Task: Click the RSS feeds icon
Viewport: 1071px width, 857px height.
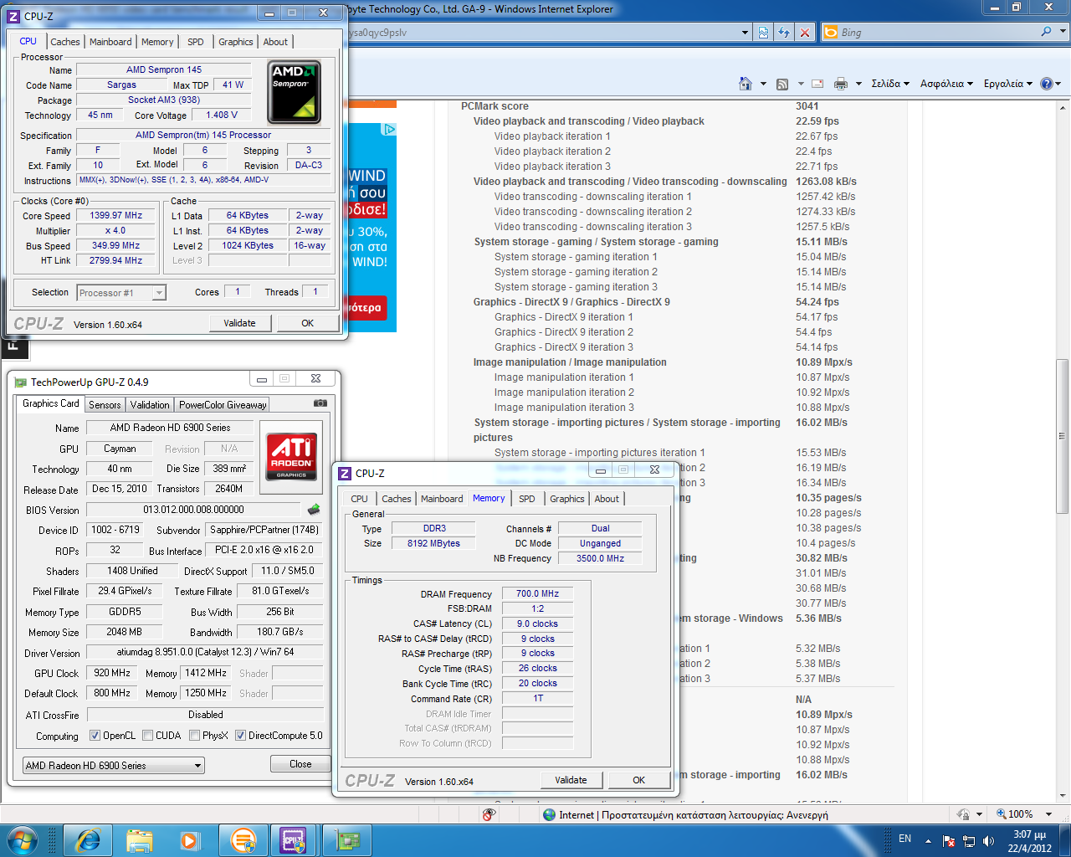Action: click(782, 84)
